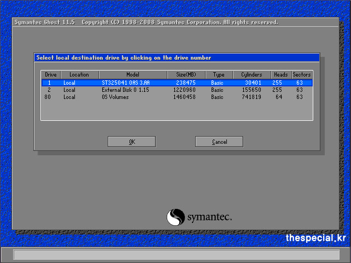Click the Size(MB) column header
The height and width of the screenshot is (263, 351).
pyautogui.click(x=186, y=75)
